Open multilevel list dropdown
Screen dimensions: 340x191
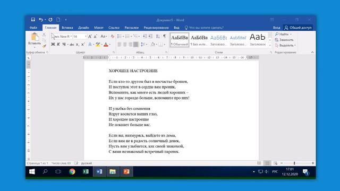tap(139, 37)
